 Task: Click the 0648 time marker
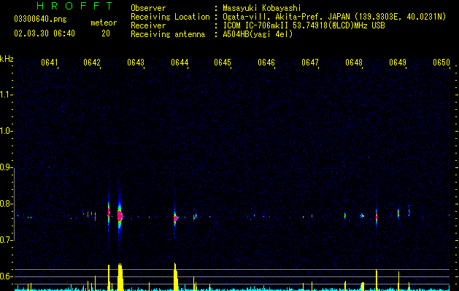pyautogui.click(x=354, y=63)
